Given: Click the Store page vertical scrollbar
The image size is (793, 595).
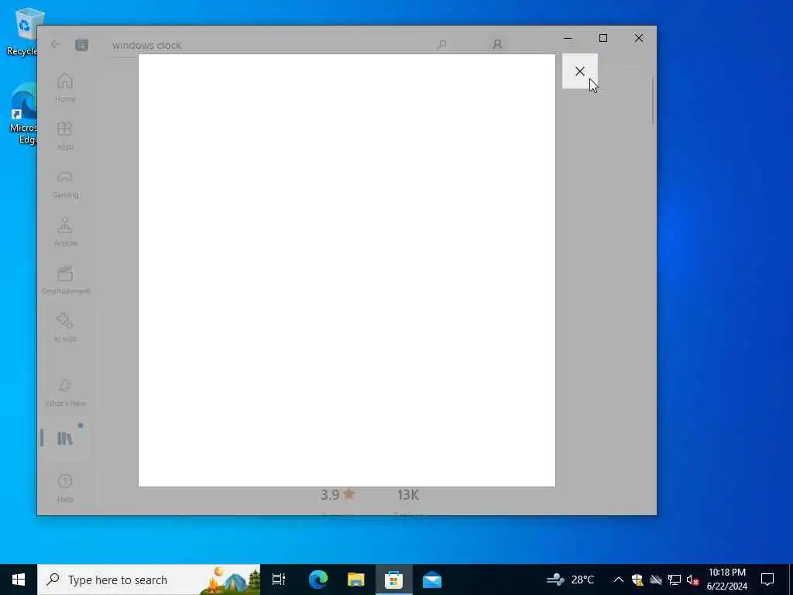Looking at the screenshot, I should [652, 100].
